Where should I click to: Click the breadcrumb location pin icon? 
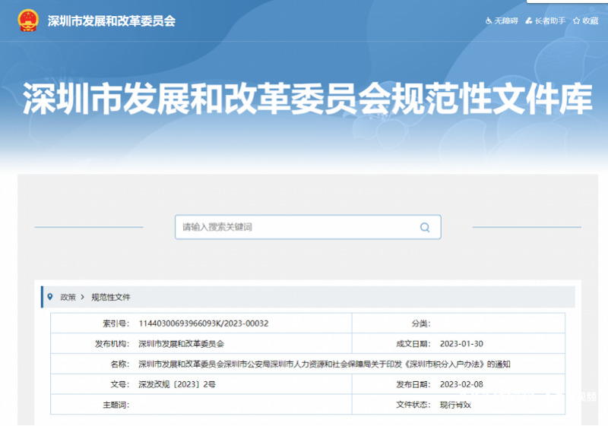coord(50,297)
